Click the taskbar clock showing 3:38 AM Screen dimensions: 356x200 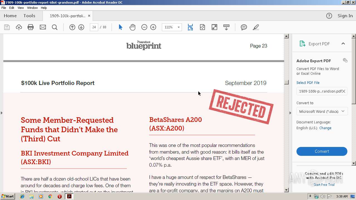(x=342, y=196)
